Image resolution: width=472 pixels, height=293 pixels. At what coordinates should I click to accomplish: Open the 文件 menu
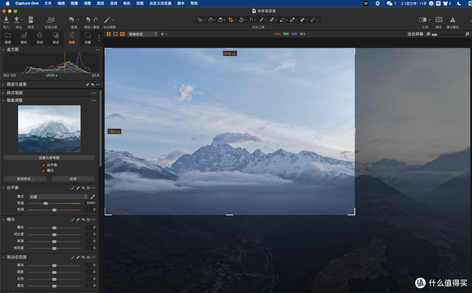(48, 3)
